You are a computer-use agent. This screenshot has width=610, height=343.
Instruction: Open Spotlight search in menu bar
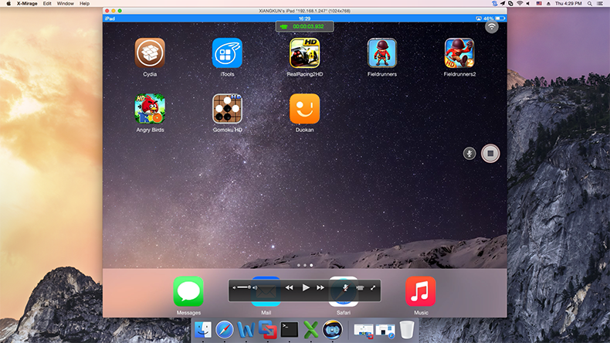coord(590,4)
